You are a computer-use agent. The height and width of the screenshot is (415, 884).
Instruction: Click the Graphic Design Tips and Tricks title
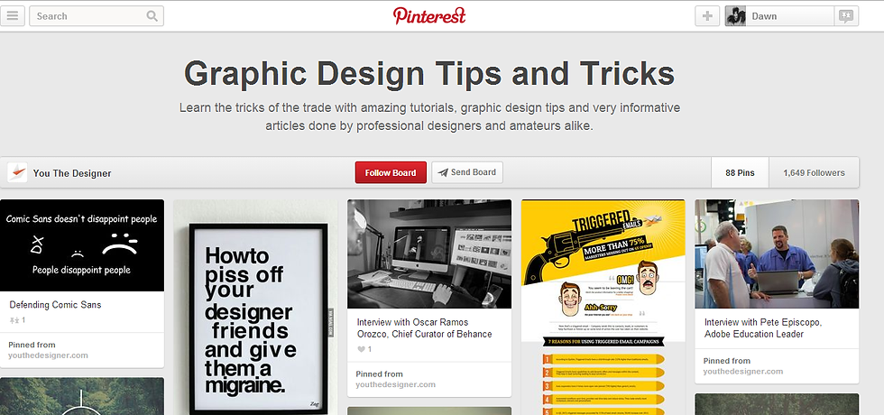coord(429,73)
